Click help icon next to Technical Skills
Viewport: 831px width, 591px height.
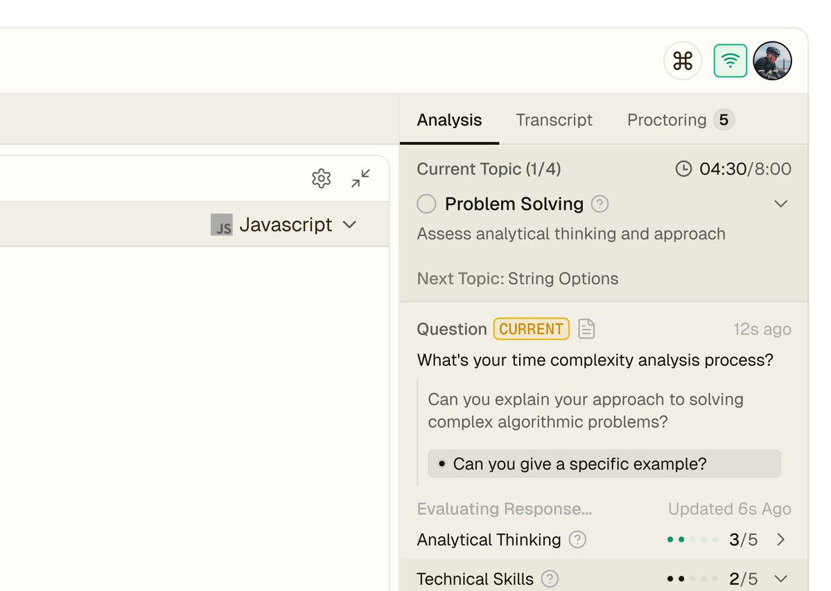point(550,579)
